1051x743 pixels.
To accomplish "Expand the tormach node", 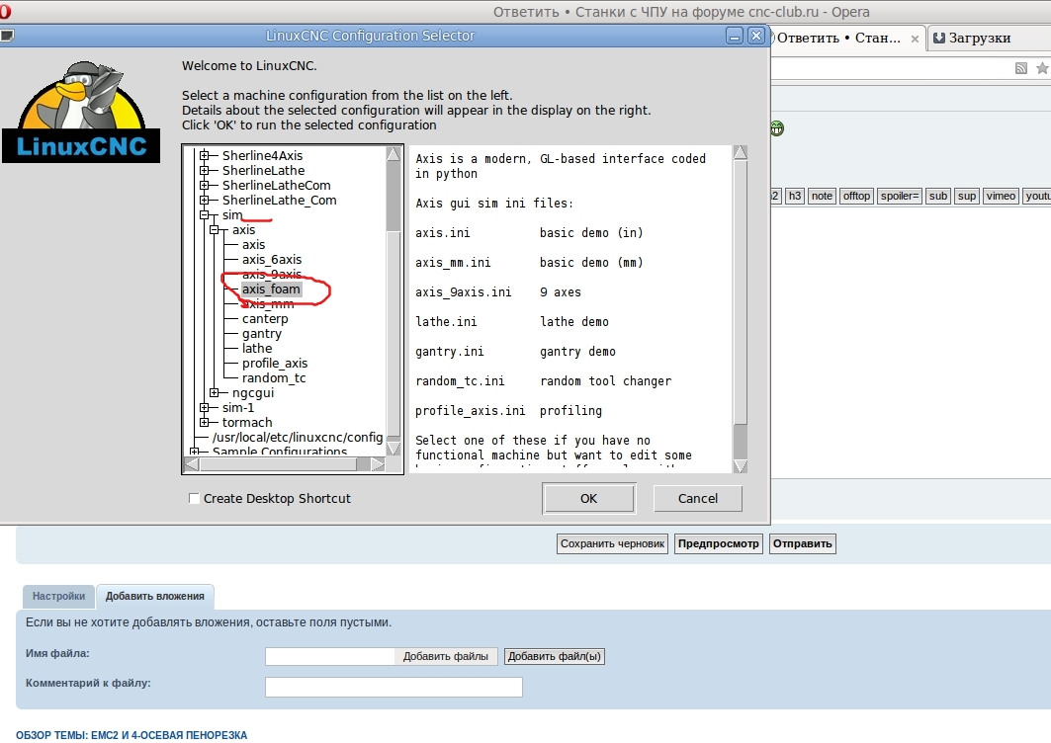I will (x=205, y=422).
